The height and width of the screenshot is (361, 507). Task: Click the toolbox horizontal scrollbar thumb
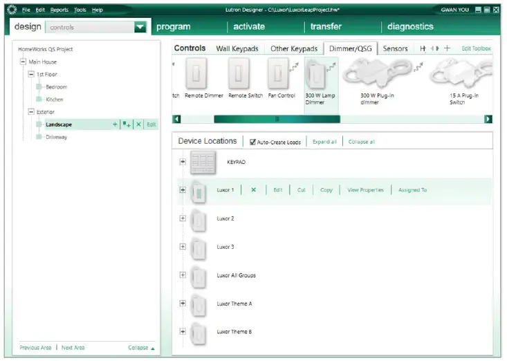pyautogui.click(x=277, y=119)
